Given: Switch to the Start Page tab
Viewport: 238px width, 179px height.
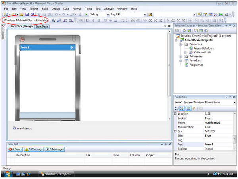Looking at the screenshot, I should pos(42,27).
